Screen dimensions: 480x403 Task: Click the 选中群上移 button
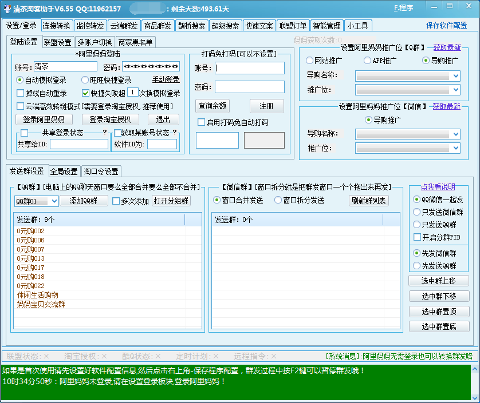click(439, 281)
